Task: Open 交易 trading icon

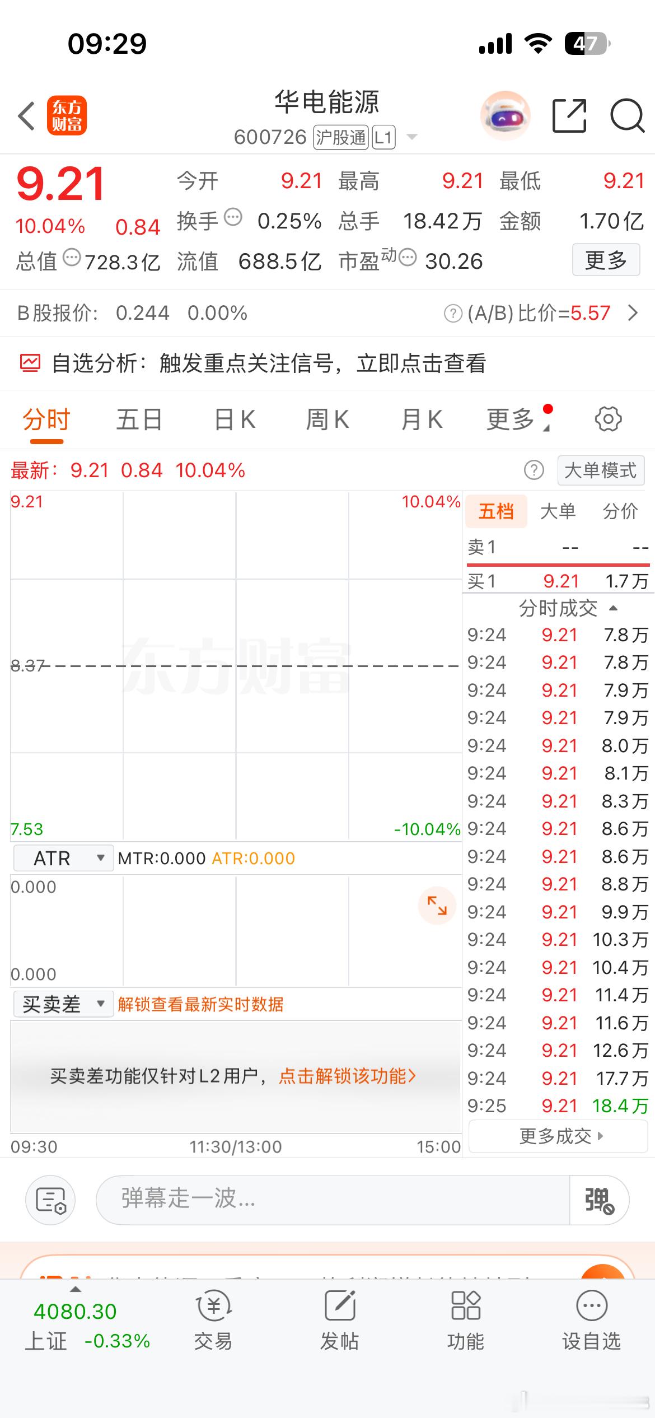Action: (x=213, y=1321)
